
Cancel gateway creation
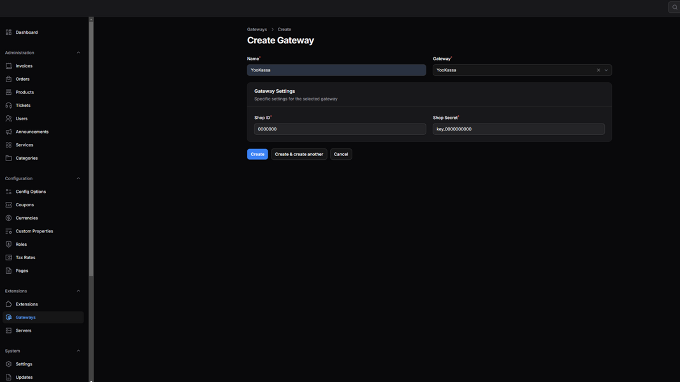point(341,154)
